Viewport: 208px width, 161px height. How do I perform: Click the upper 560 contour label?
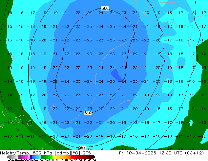(x=105, y=8)
